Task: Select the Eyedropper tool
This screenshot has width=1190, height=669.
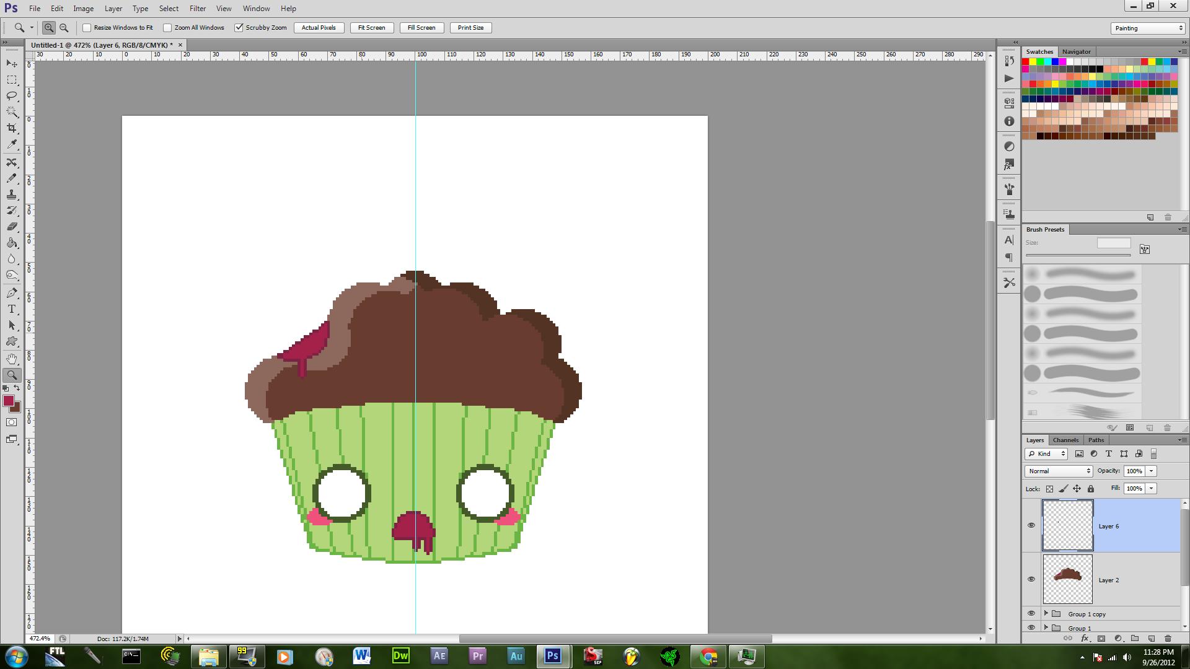Action: click(12, 144)
